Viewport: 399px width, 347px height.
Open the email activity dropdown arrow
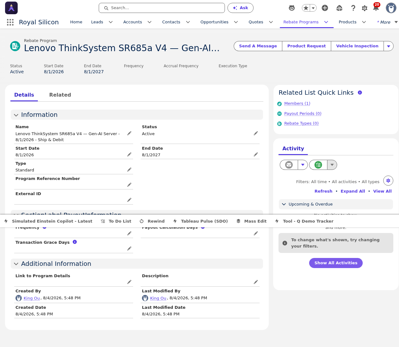(303, 165)
